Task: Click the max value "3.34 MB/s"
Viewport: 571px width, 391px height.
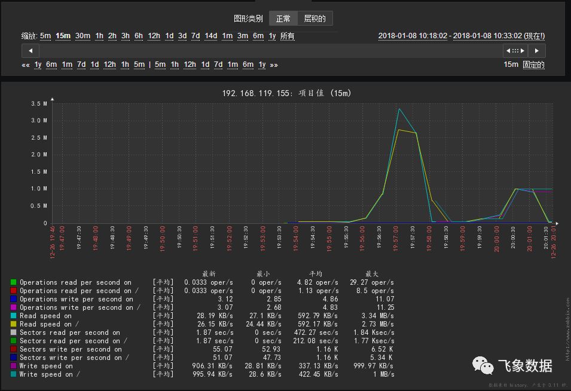Action: point(378,316)
